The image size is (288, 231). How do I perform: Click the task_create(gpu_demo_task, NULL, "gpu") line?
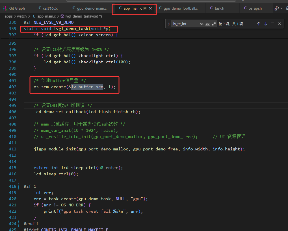[91, 199]
